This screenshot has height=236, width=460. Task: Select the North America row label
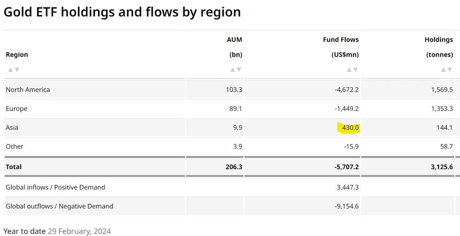28,90
